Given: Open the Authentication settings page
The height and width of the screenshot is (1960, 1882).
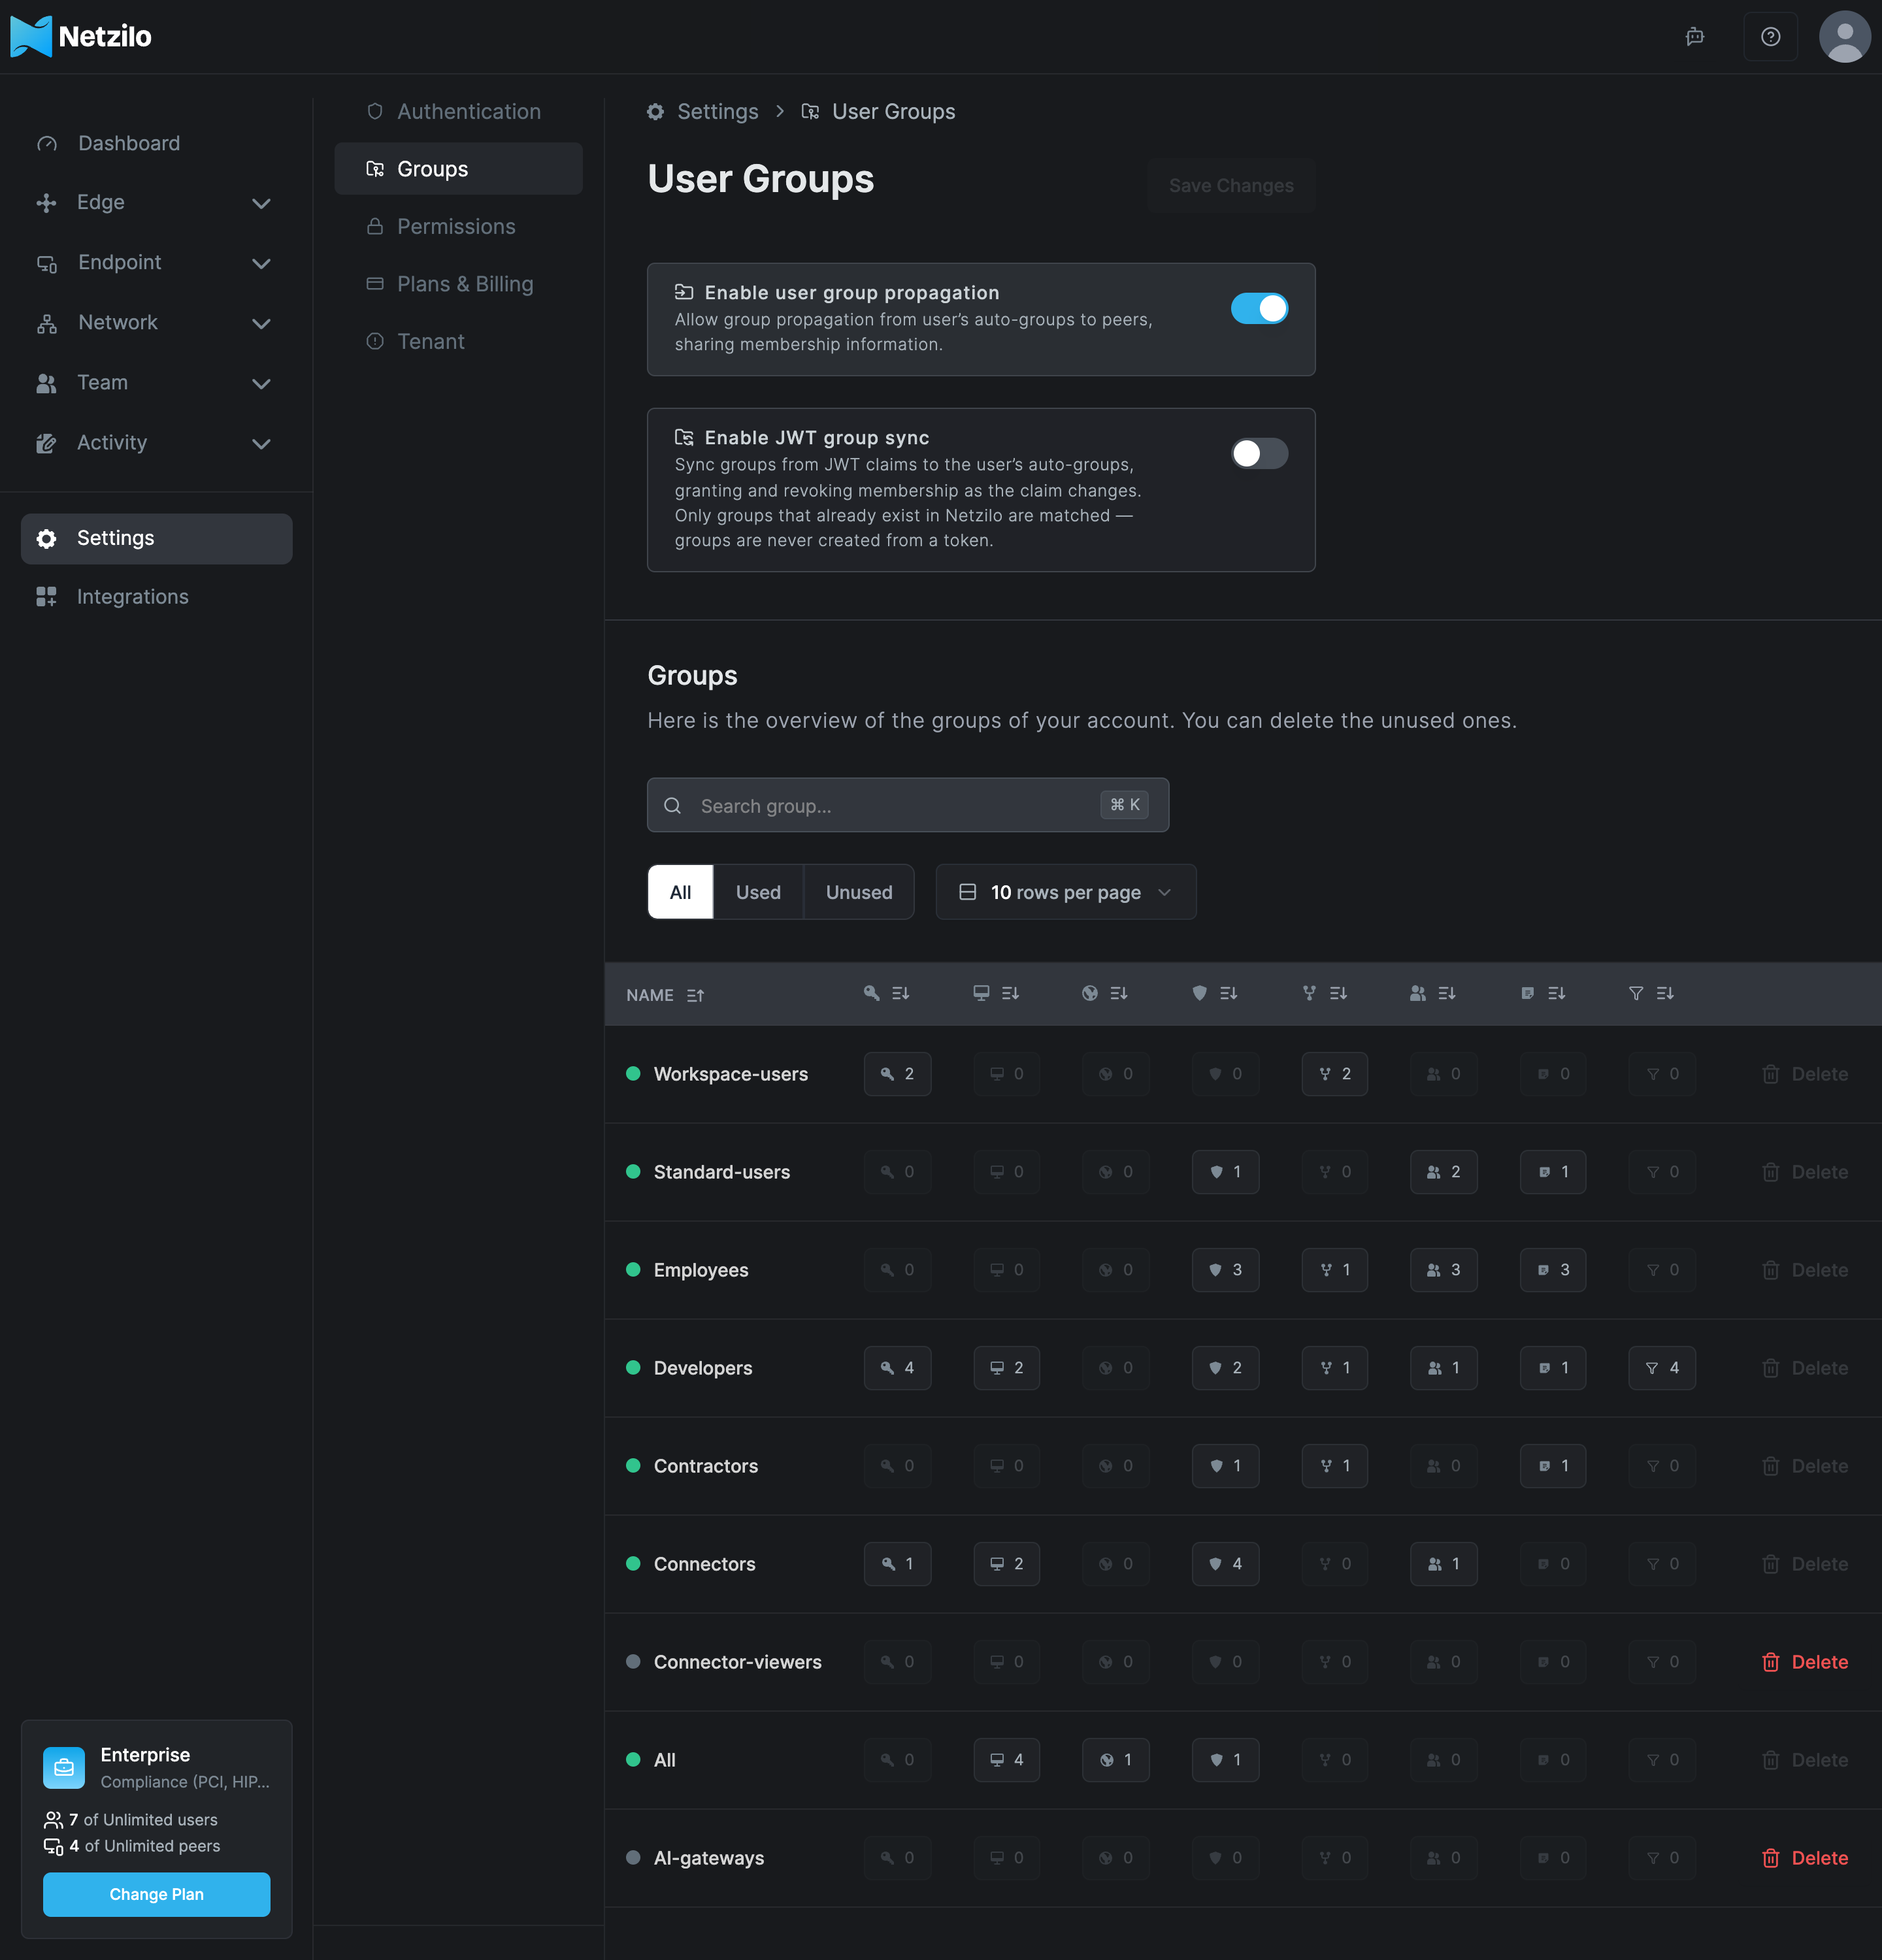Looking at the screenshot, I should (x=458, y=111).
